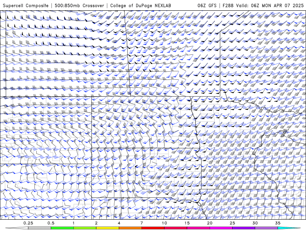Screen dimensions: 306x230
Task: Click the '10' legend value
Action: (164, 223)
